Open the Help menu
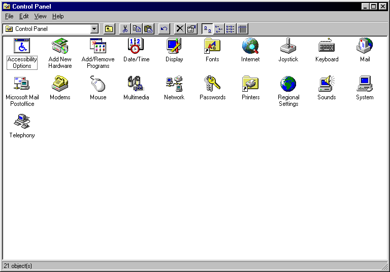The image size is (390, 272). tap(58, 16)
